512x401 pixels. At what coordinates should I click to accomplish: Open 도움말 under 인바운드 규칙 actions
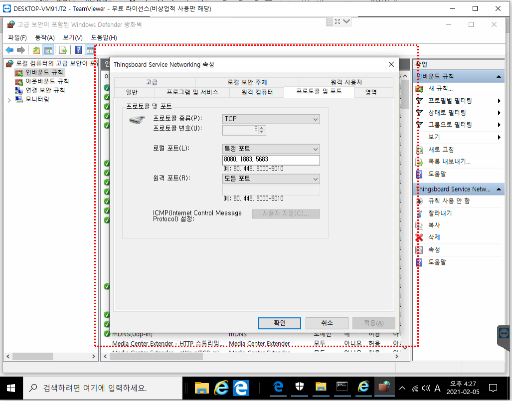(437, 174)
